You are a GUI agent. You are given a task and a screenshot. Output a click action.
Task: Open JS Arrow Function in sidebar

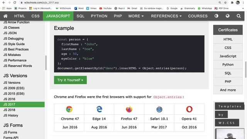pyautogui.click(x=16, y=22)
